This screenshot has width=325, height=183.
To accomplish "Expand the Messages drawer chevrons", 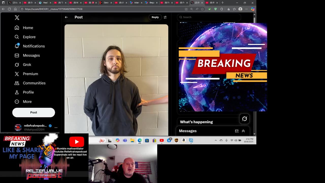I will [x=243, y=131].
